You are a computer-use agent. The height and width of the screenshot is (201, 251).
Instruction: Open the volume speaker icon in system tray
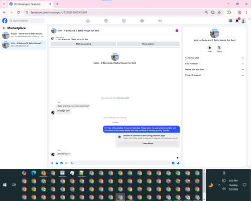click(224, 189)
